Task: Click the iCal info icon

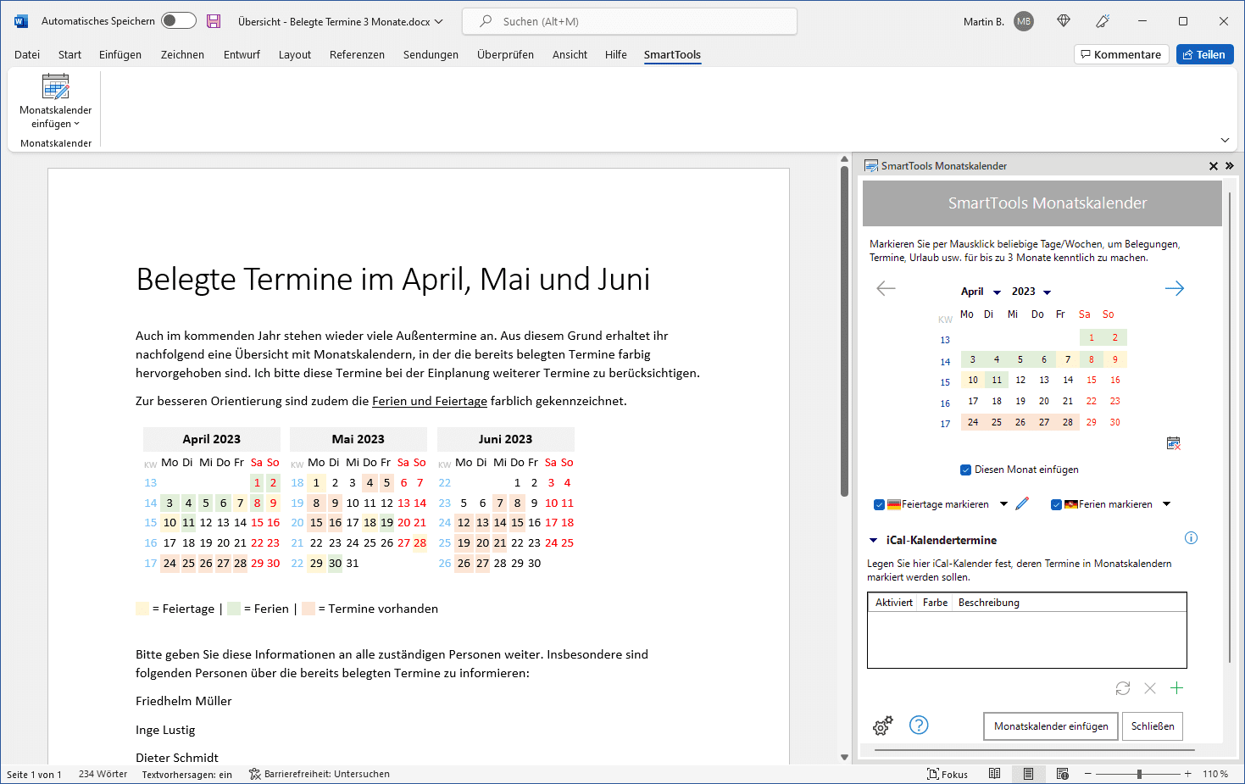Action: [1191, 538]
